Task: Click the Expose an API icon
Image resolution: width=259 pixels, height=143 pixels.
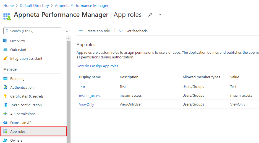Action: 5,123
